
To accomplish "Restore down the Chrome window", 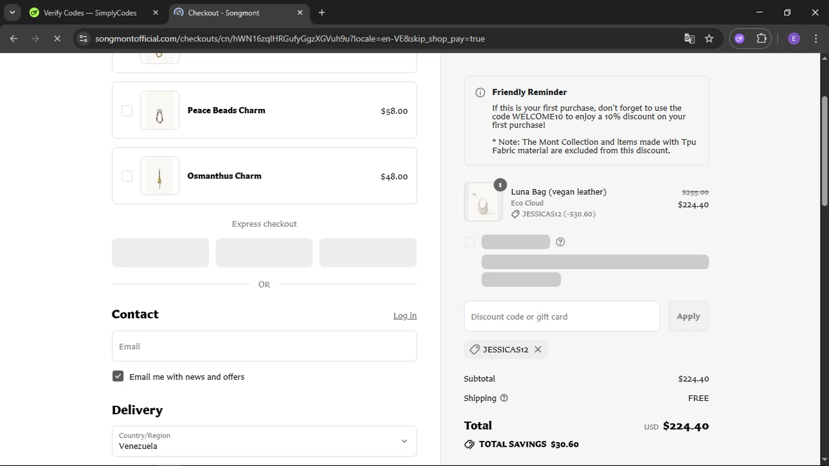I will click(x=787, y=12).
